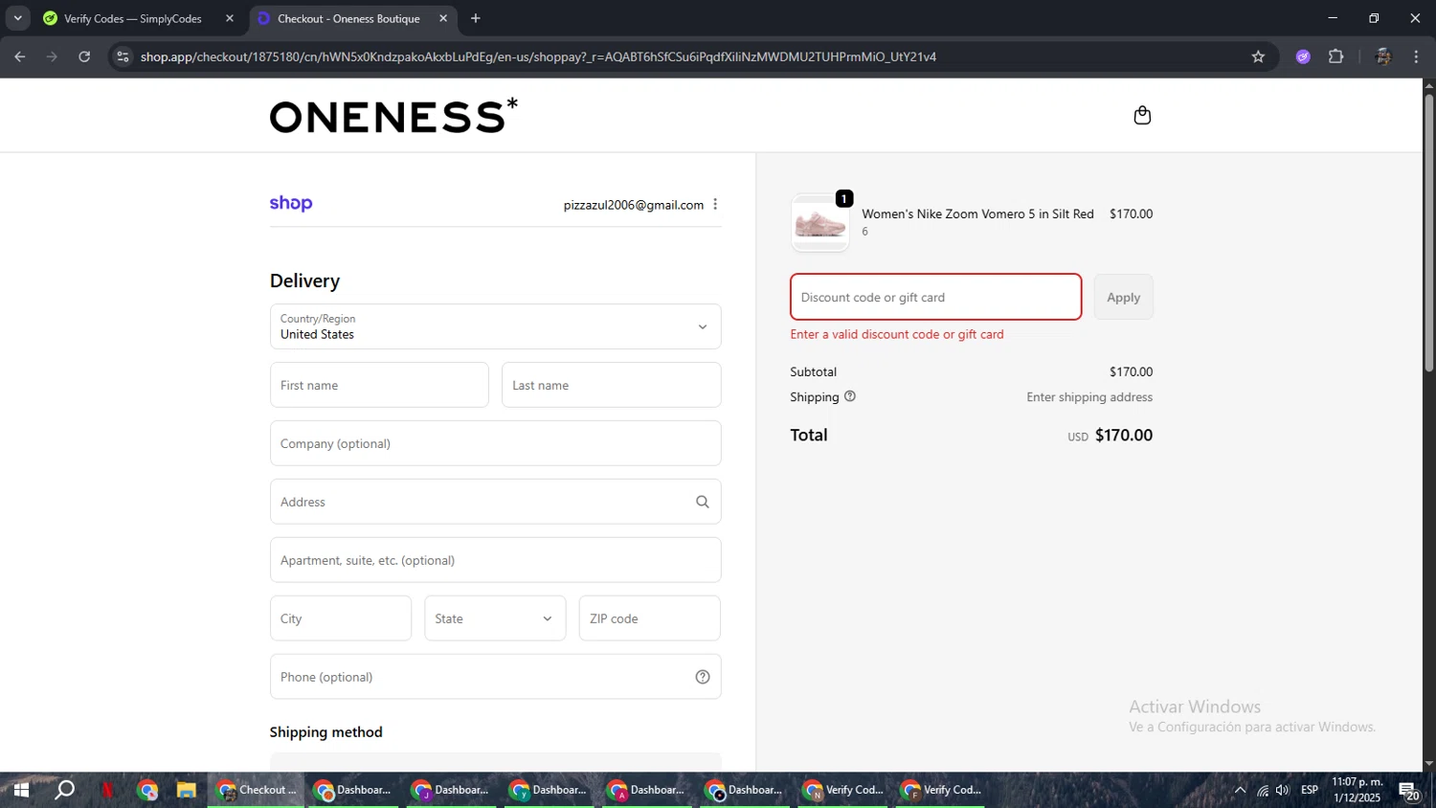Open the red app icon in taskbar
The width and height of the screenshot is (1436, 808).
[107, 791]
